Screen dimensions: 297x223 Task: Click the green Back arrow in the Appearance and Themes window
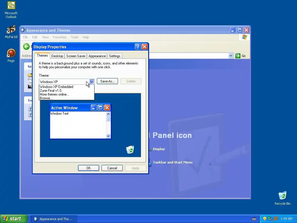click(x=26, y=46)
